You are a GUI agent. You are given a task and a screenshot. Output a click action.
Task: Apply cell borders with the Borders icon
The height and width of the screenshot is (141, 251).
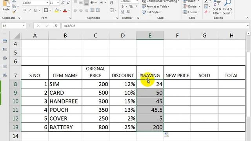click(x=46, y=10)
